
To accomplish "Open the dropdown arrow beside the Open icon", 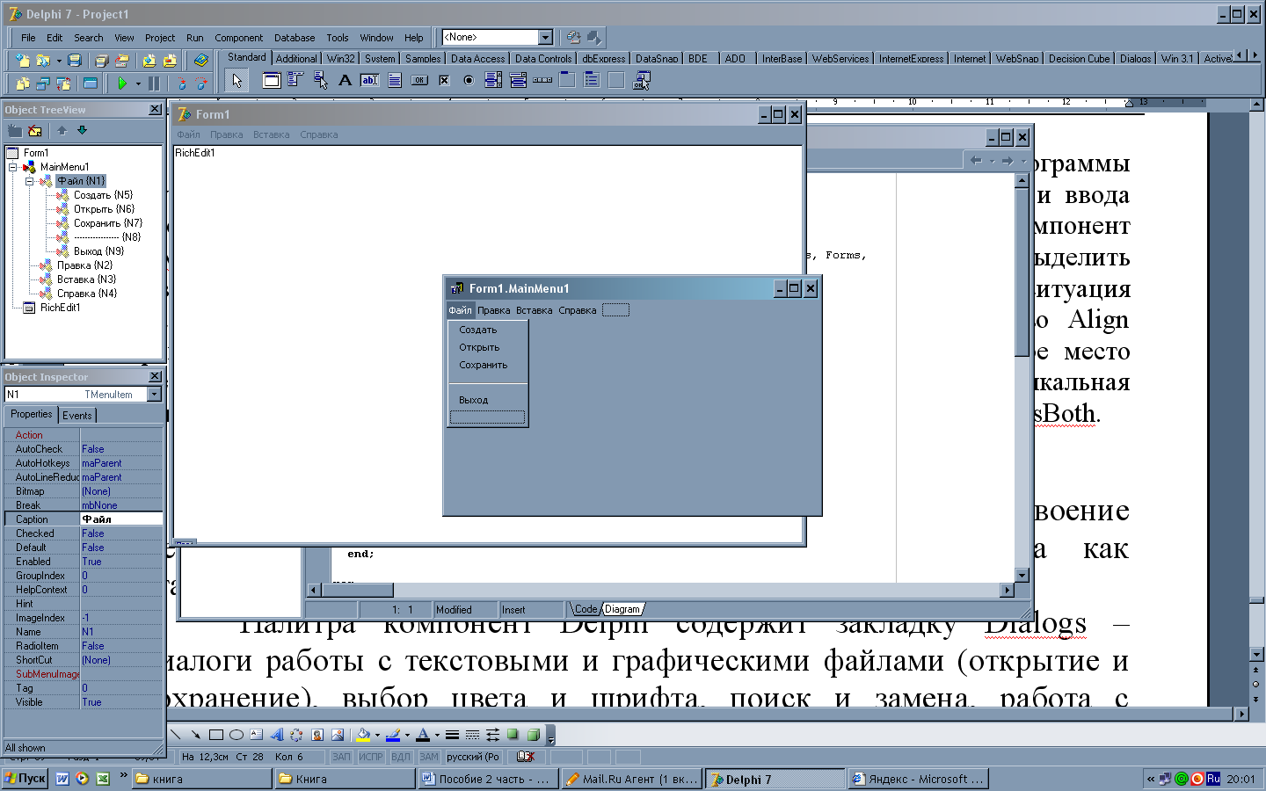I will [59, 61].
